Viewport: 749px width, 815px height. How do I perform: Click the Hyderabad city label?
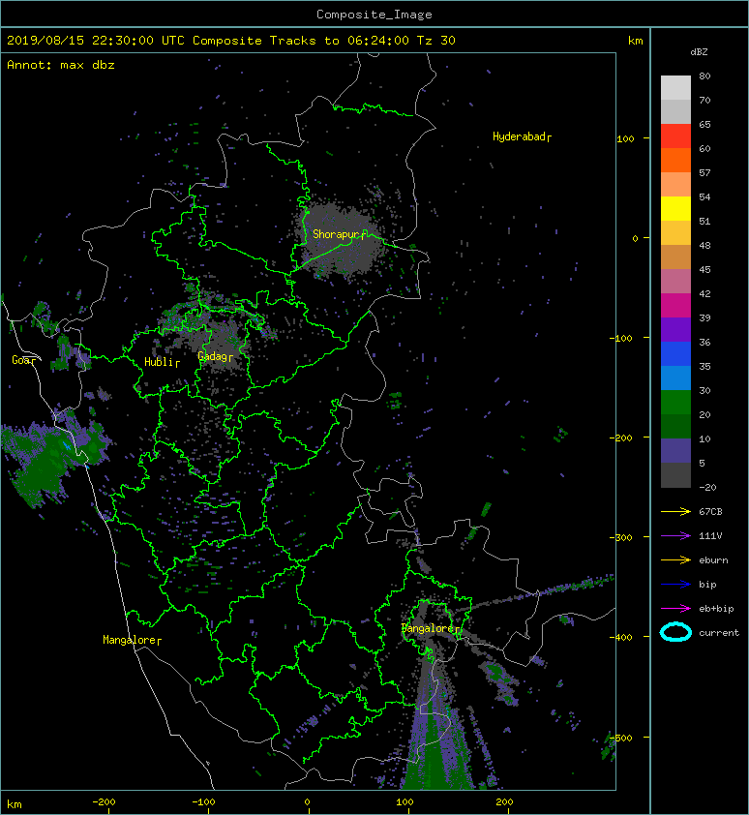click(x=522, y=136)
